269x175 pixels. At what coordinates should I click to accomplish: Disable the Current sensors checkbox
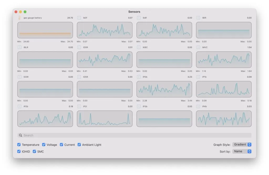(x=61, y=145)
